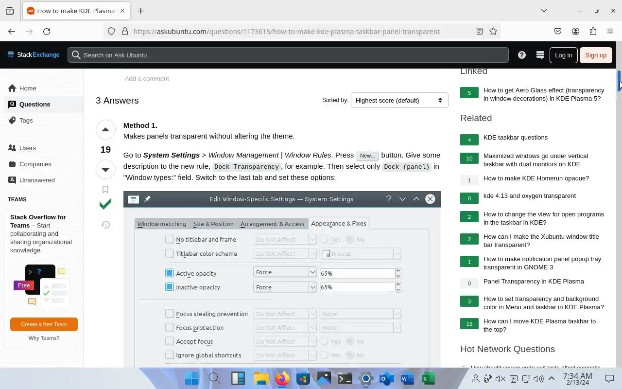Click Add a comment link
The width and height of the screenshot is (622, 389).
pyautogui.click(x=147, y=78)
